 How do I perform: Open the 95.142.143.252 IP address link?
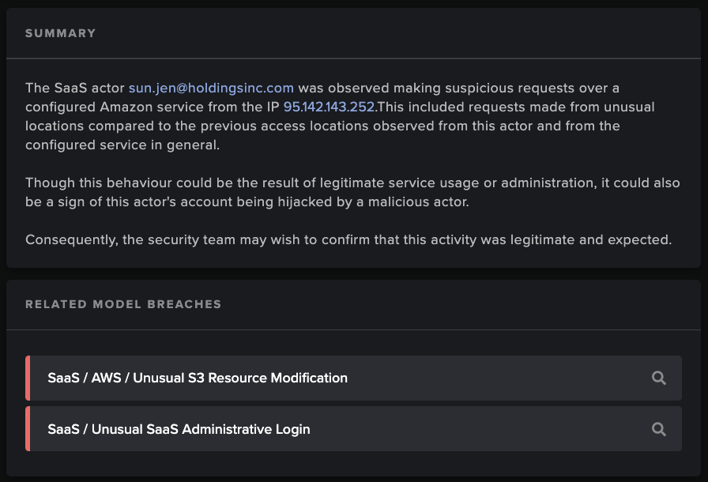pos(329,107)
